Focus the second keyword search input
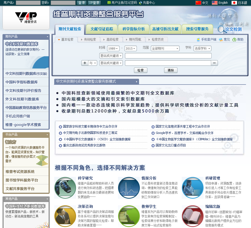This screenshot has height=228, width=251. [168, 63]
